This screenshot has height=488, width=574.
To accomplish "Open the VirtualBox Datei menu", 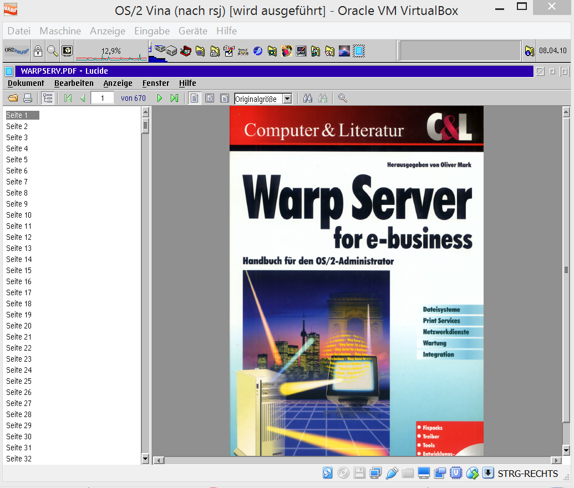I will (x=19, y=31).
